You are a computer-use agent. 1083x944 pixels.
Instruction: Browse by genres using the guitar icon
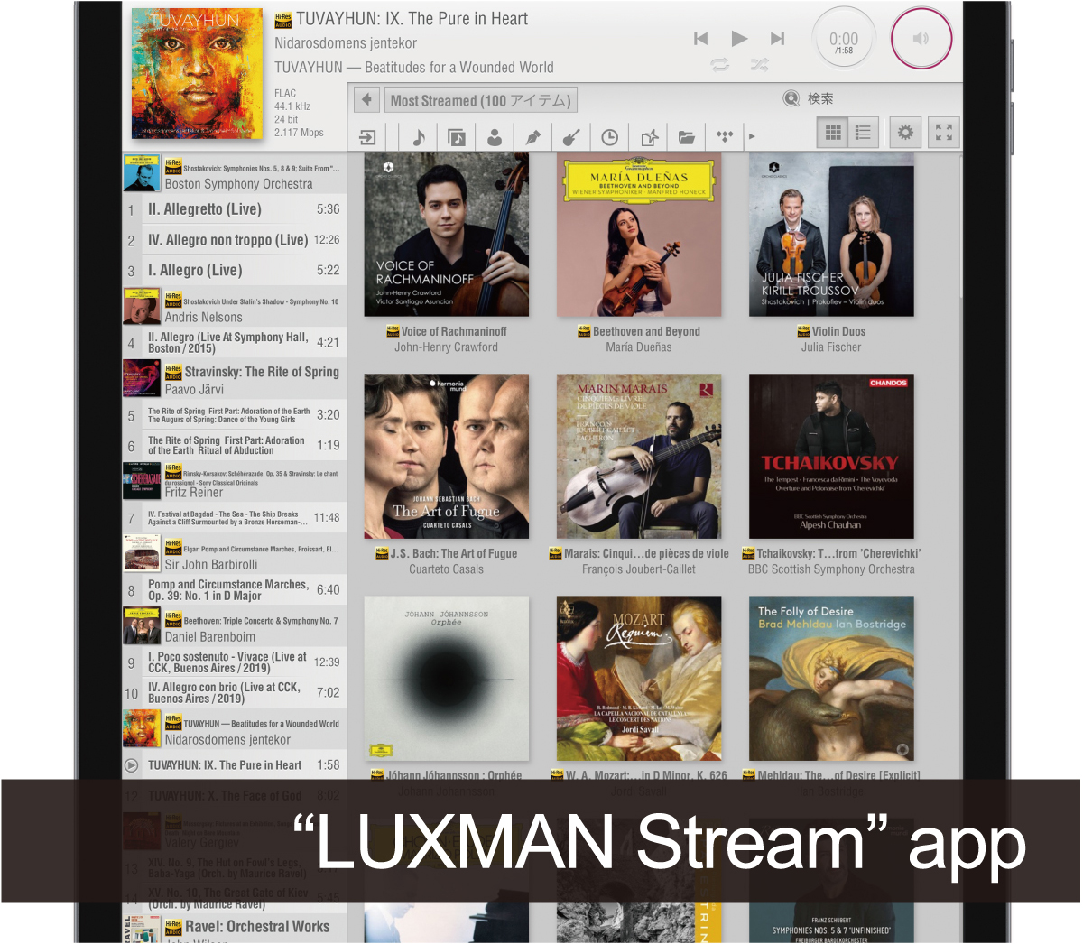pyautogui.click(x=570, y=137)
